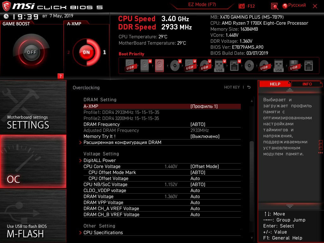Click Profile2: DDR4 3200MHz 15-15-15-35 row
The width and height of the screenshot is (324, 243).
point(121,118)
